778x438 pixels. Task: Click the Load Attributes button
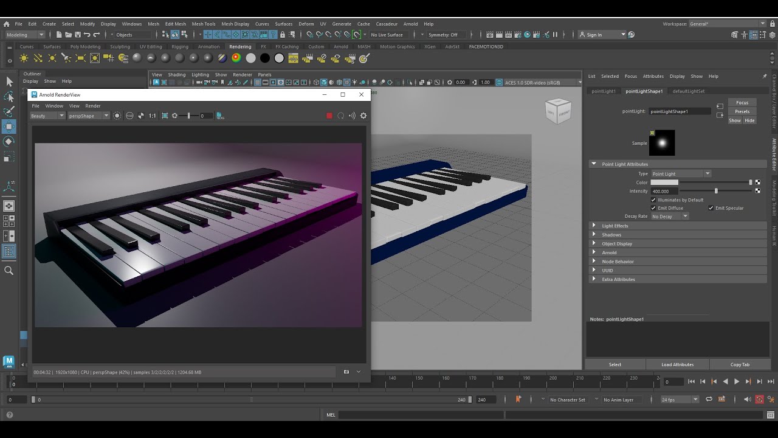click(x=678, y=364)
